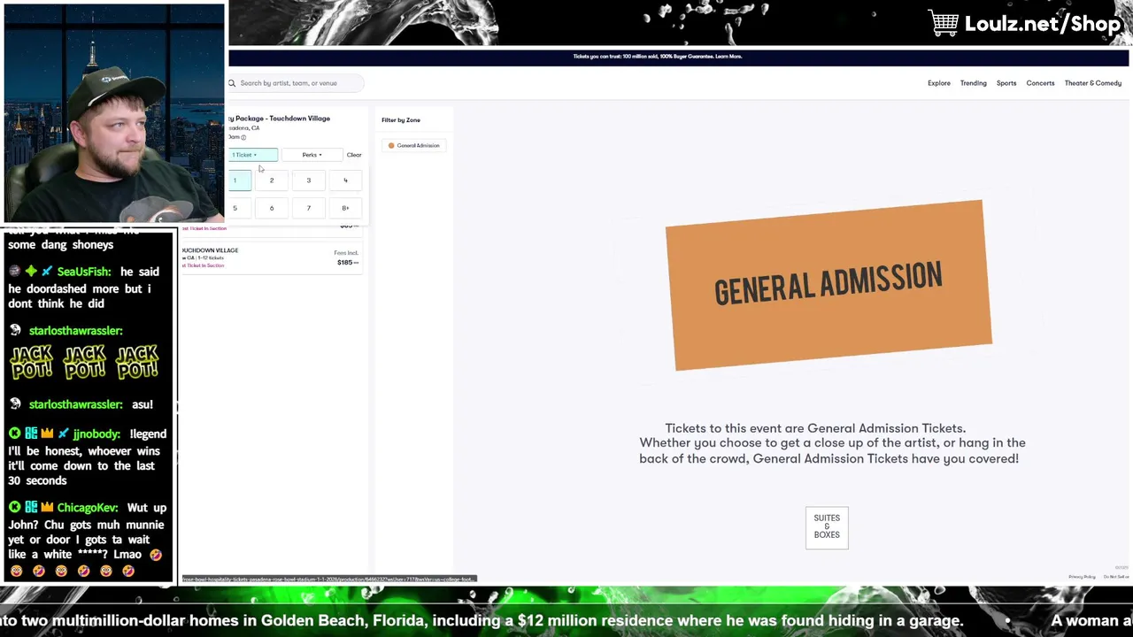Click chat username jjnobody
The width and height of the screenshot is (1133, 637).
pos(96,434)
